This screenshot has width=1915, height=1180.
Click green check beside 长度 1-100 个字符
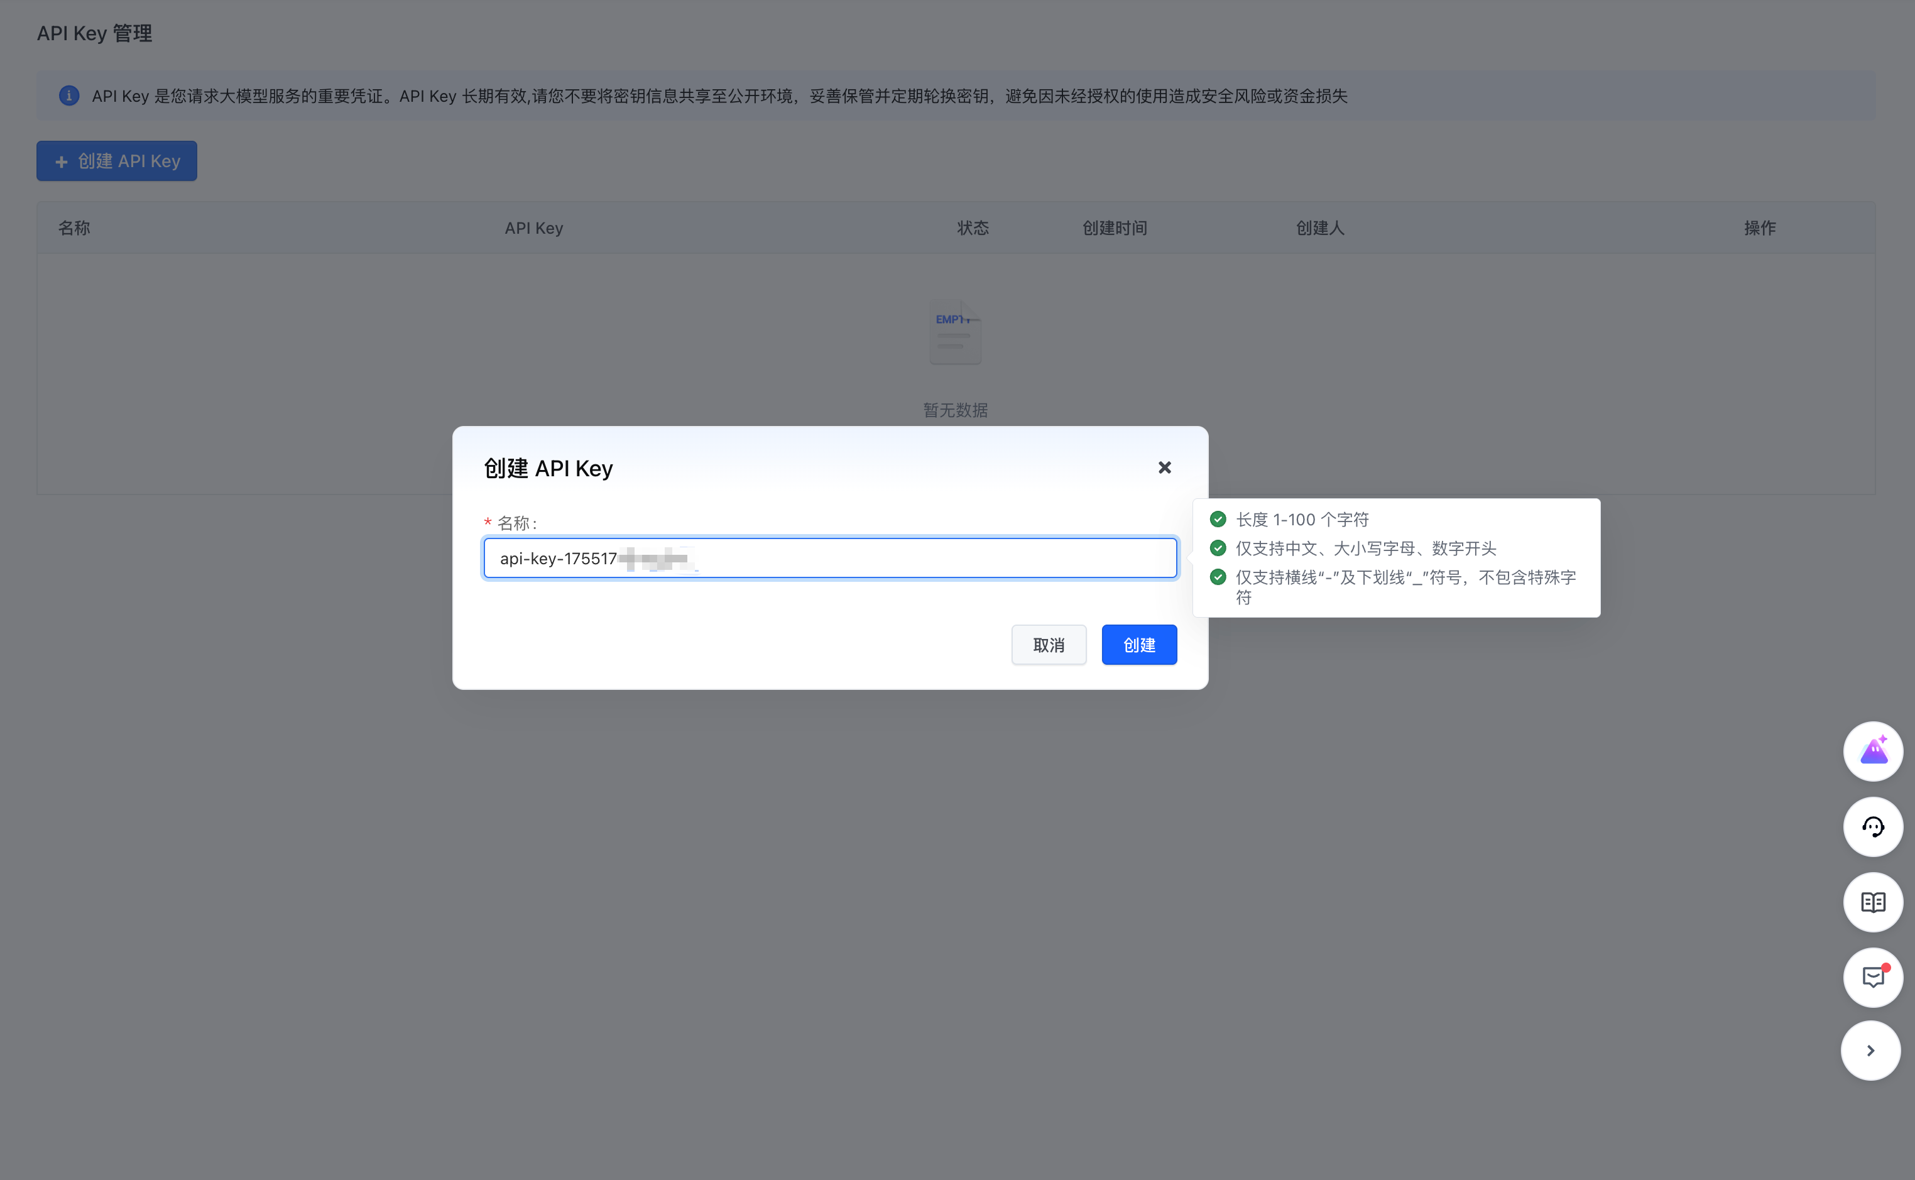1218,519
